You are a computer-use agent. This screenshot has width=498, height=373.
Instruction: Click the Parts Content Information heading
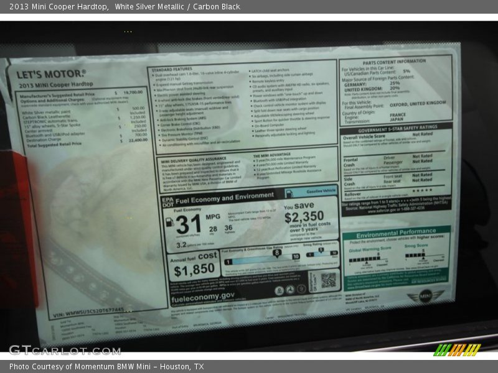(x=394, y=62)
